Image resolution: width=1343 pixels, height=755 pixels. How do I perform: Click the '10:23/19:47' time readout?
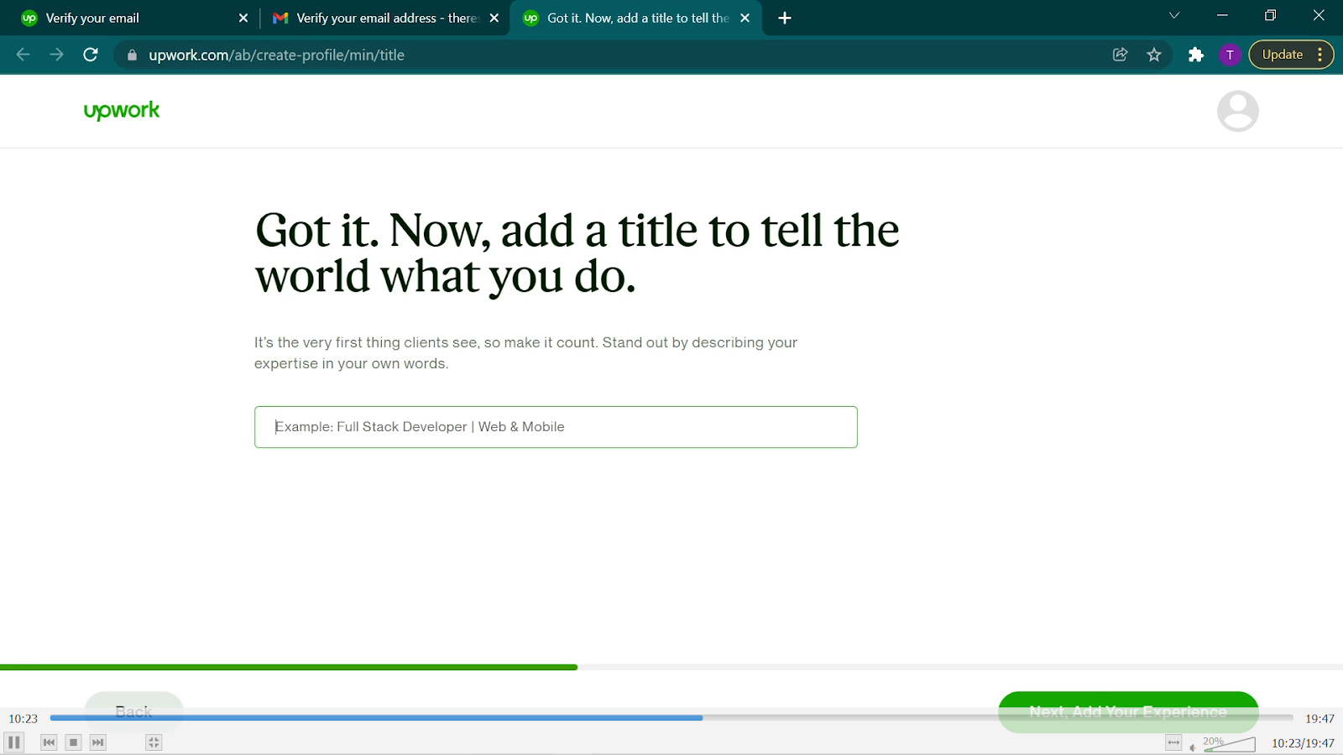1303,743
